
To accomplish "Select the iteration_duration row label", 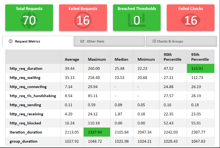I will point(26,132).
